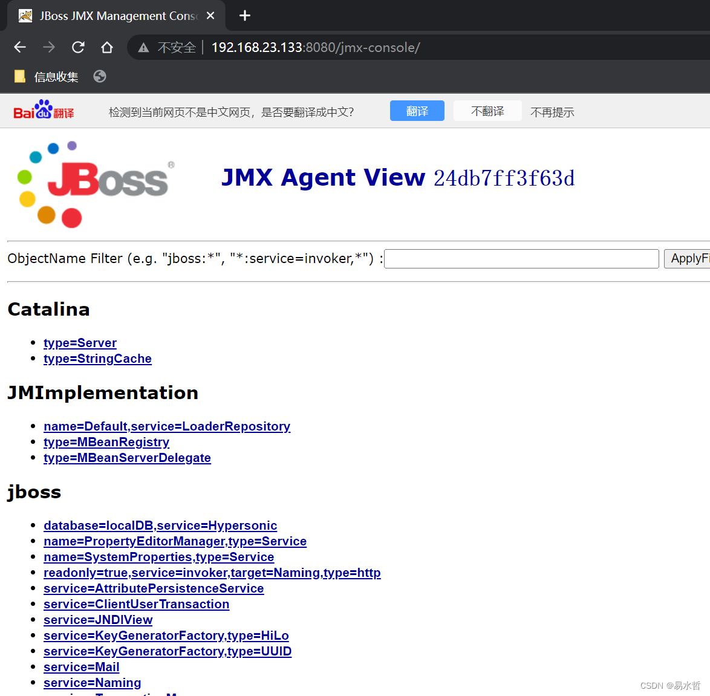Image resolution: width=710 pixels, height=696 pixels.
Task: Open the type=MBeanServerDelegate link
Action: tap(127, 458)
